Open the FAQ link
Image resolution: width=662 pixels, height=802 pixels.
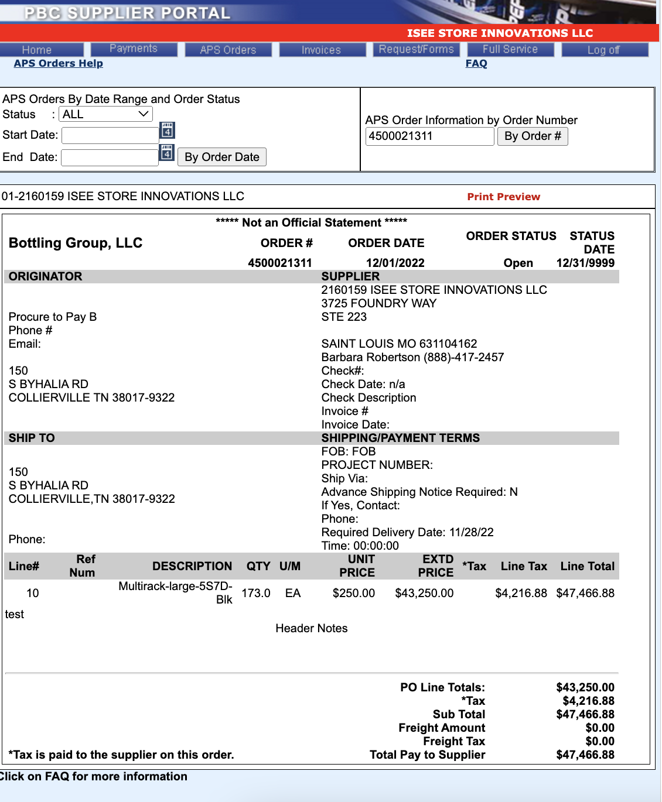click(x=476, y=63)
